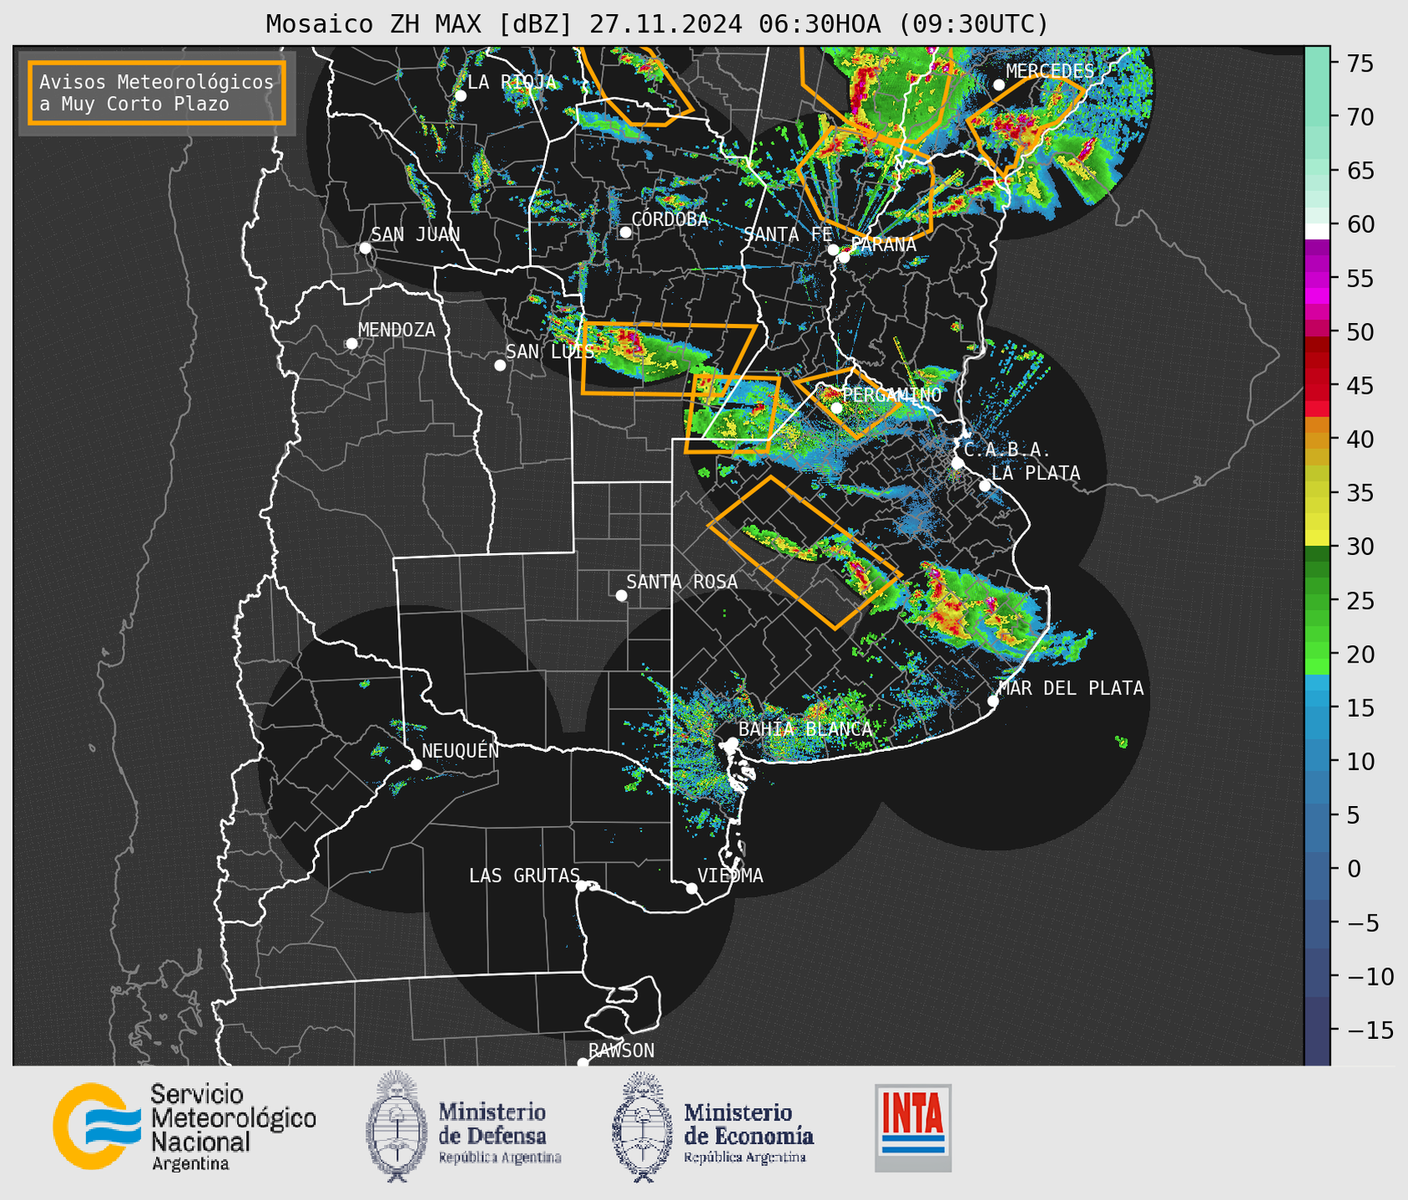Select the MERCEDES city label

pyautogui.click(x=1050, y=71)
